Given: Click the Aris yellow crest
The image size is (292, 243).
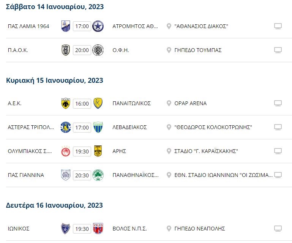Looking at the screenshot, I should point(98,151).
